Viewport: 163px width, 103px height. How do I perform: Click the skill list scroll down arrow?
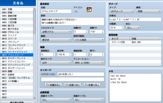(x=35, y=98)
